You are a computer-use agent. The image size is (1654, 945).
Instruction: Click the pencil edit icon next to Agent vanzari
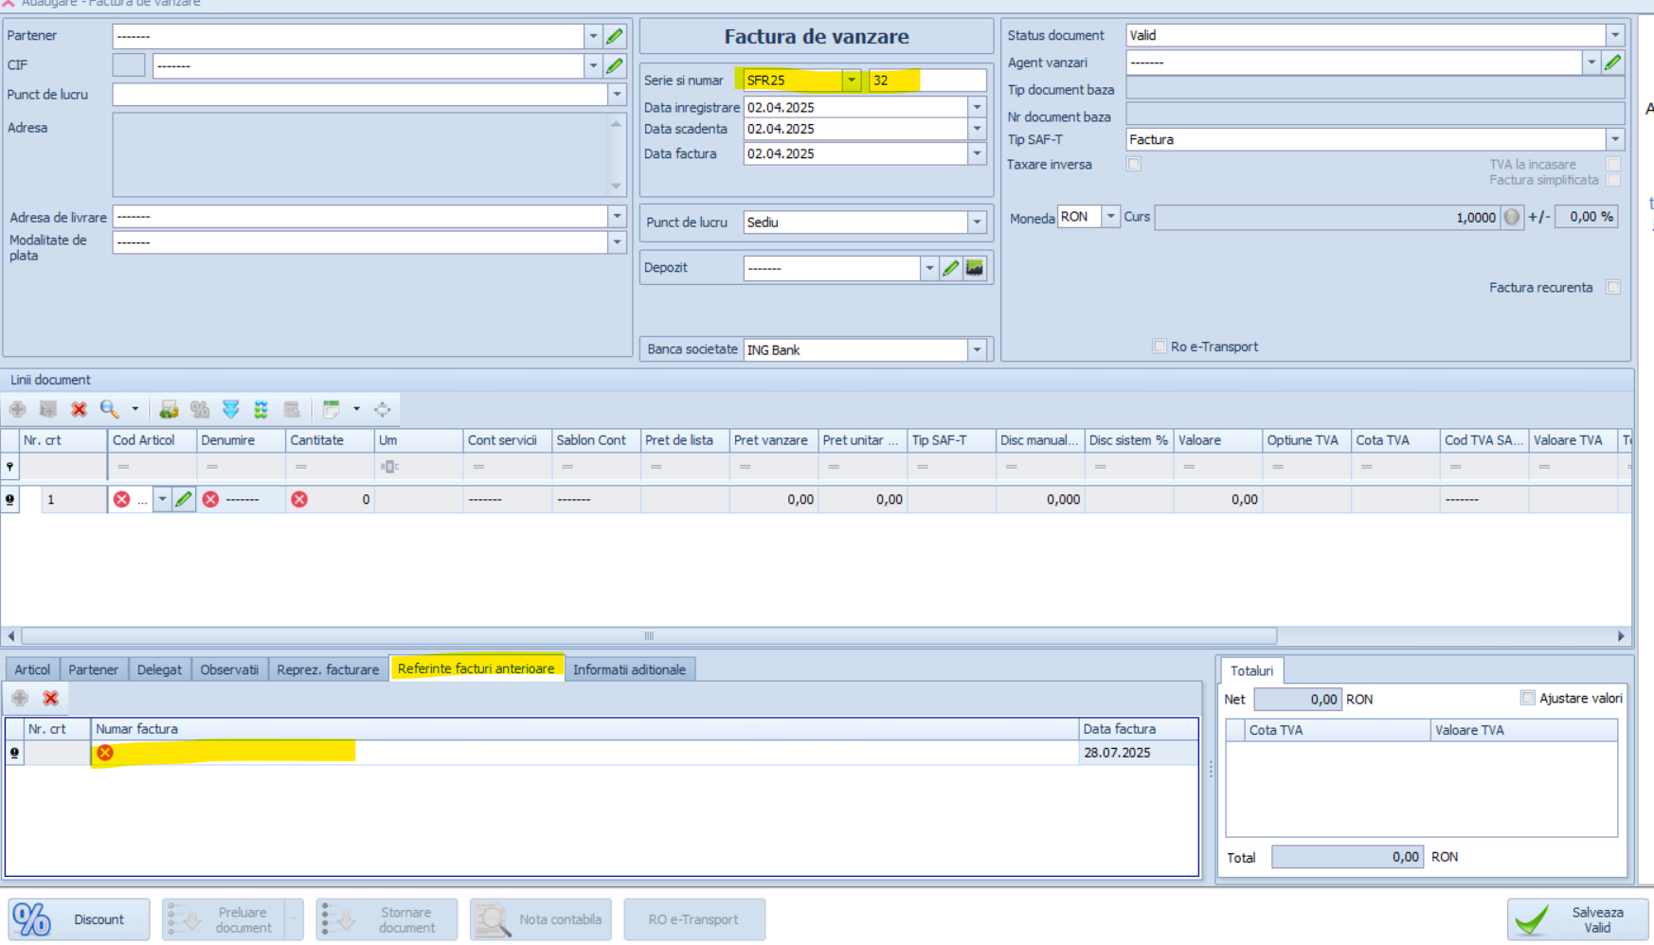[x=1612, y=62]
